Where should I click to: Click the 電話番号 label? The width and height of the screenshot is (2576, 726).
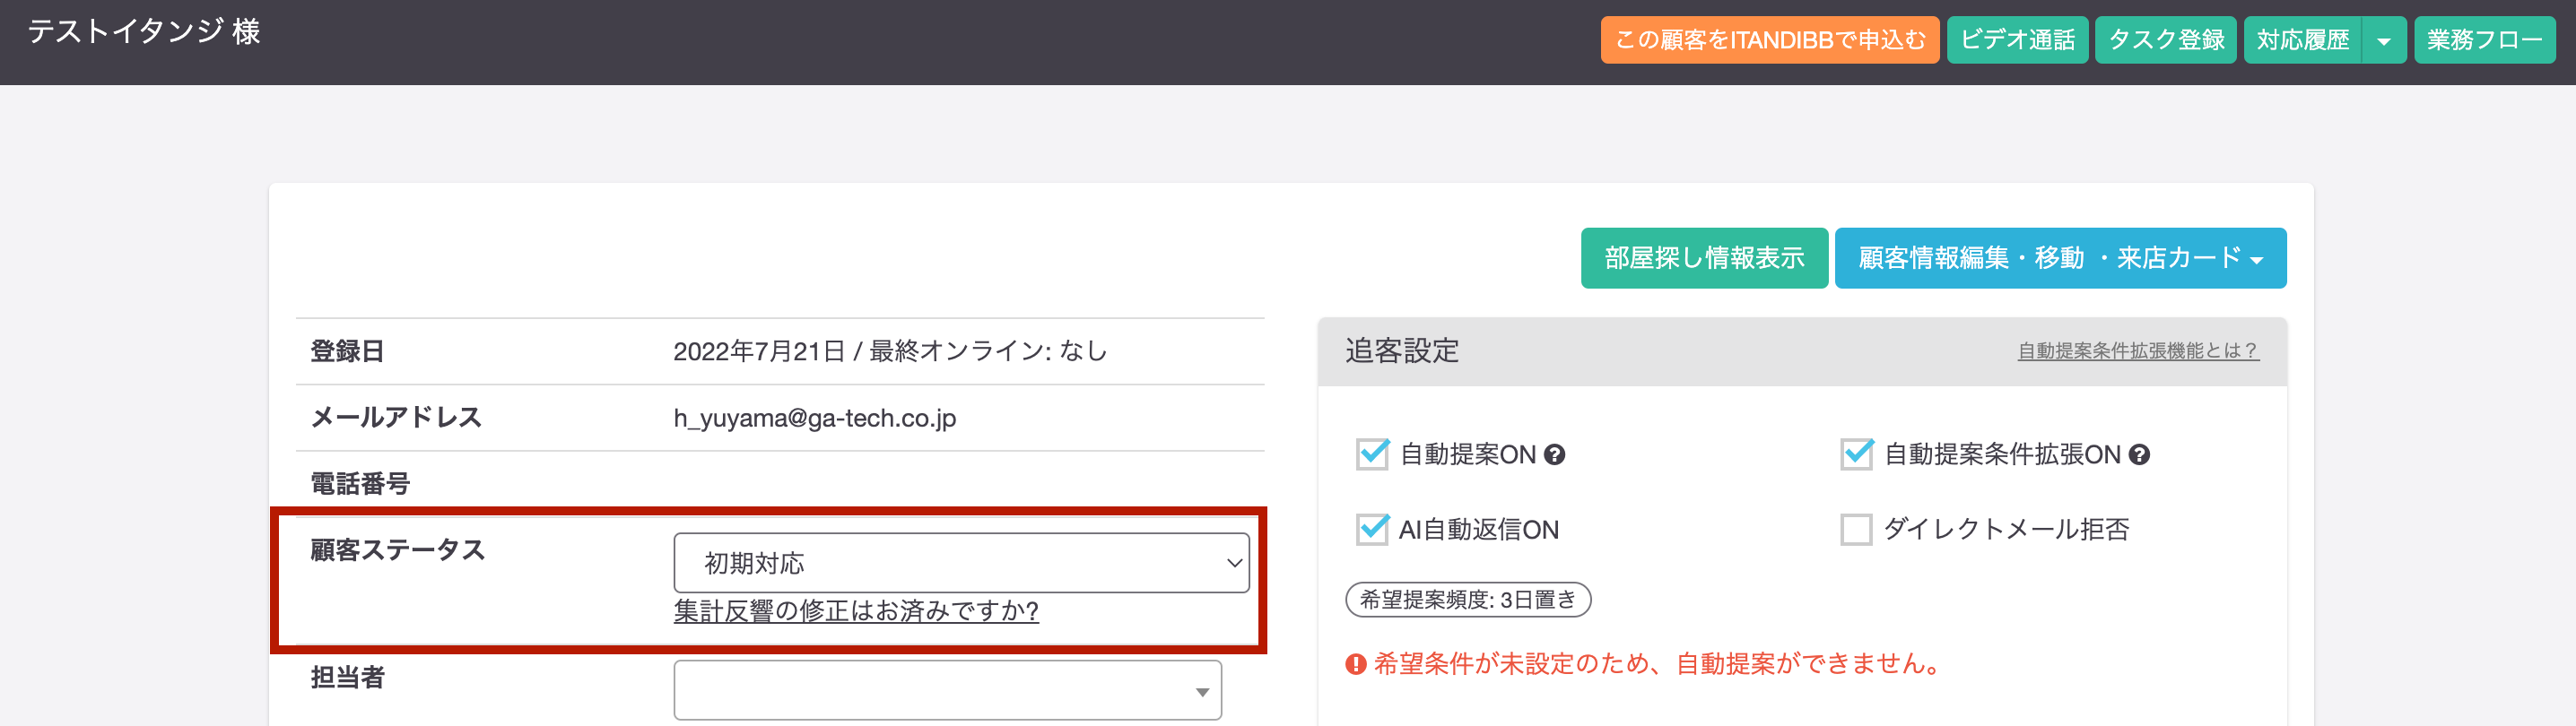[x=360, y=484]
